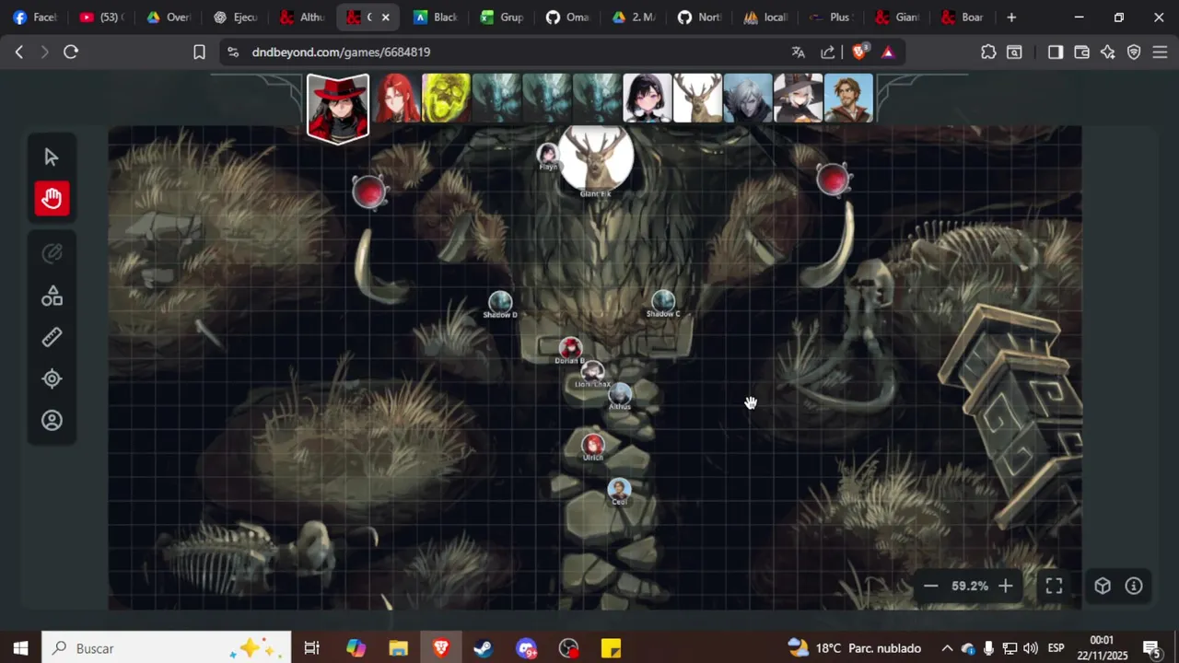Switch to the Althu tab
Image resolution: width=1179 pixels, height=663 pixels.
click(302, 17)
